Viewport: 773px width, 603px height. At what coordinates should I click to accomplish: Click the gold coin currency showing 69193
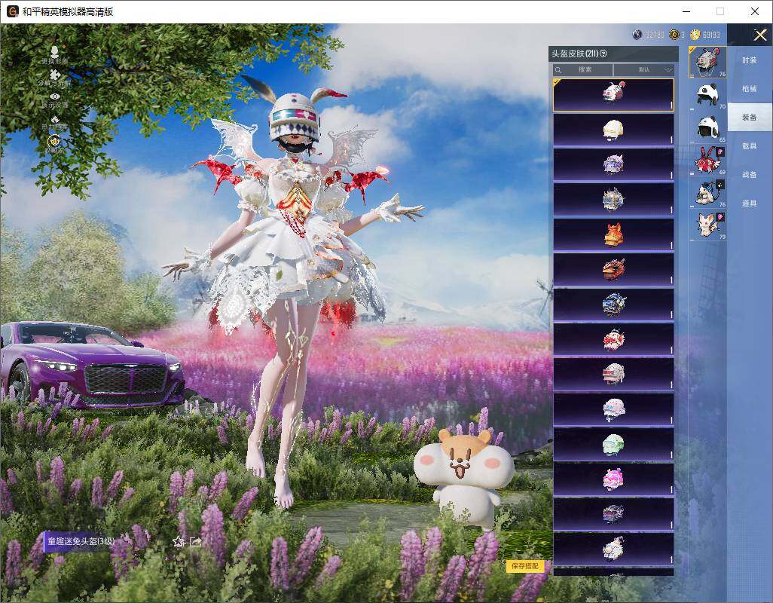point(695,35)
